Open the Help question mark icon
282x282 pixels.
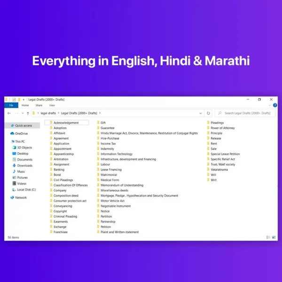[274, 105]
